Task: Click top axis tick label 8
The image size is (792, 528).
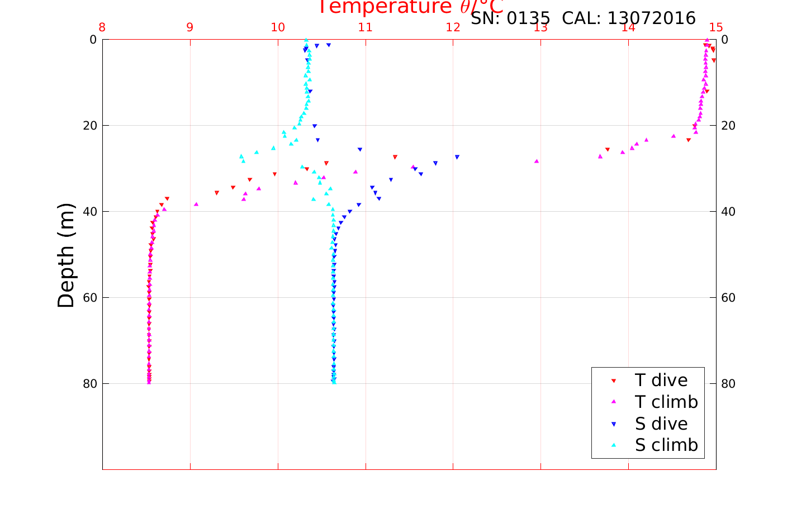Action: (x=102, y=27)
